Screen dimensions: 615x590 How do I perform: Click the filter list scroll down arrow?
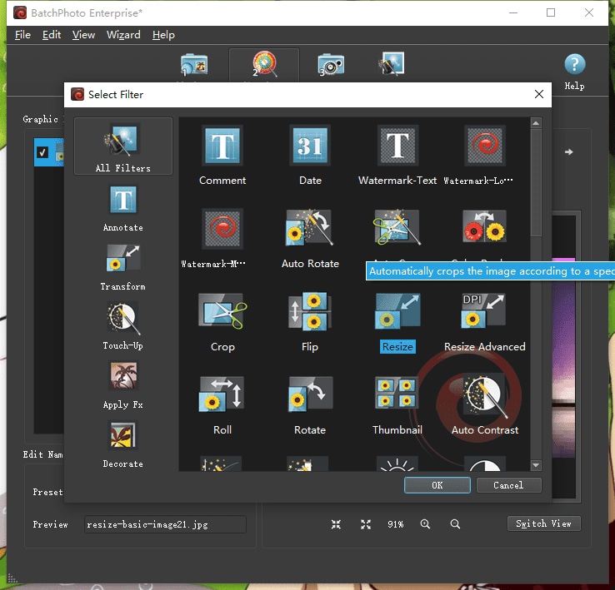click(x=536, y=465)
